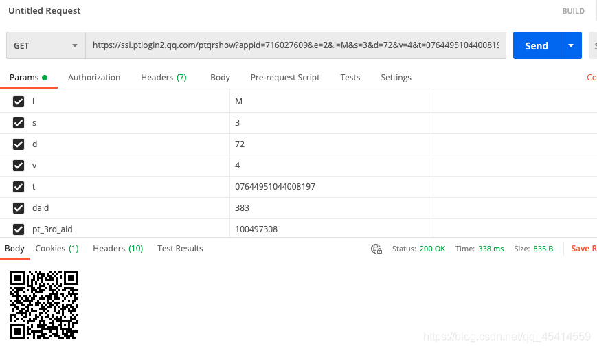
Task: Click the Untitled Request title
Action: [44, 11]
